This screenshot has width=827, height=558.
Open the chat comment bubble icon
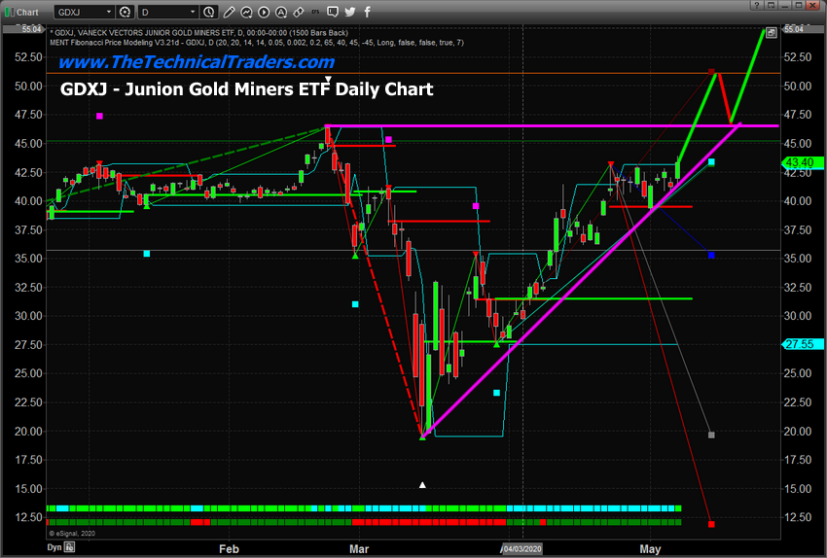click(x=333, y=12)
